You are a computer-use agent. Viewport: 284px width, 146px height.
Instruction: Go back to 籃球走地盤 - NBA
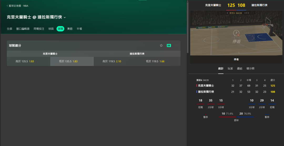coord(18,6)
